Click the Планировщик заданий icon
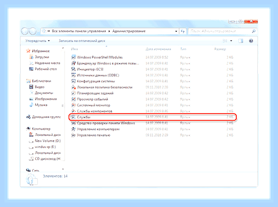278x207 pixels. pyautogui.click(x=74, y=93)
